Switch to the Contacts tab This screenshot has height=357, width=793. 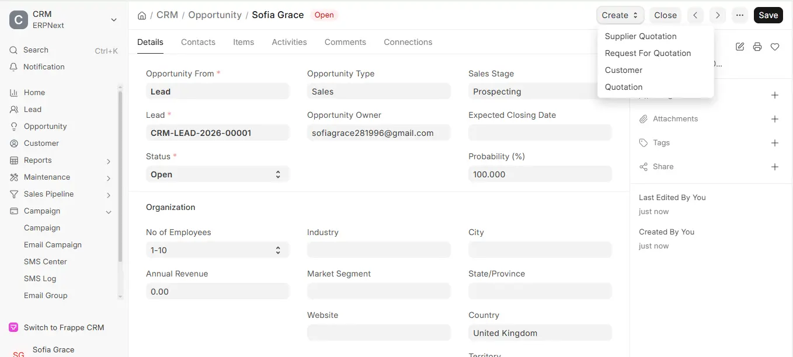[198, 42]
